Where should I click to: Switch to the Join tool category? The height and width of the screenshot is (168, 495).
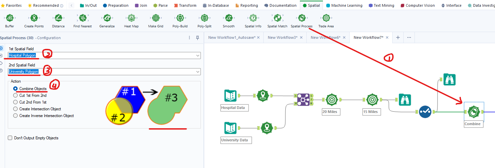[141, 5]
